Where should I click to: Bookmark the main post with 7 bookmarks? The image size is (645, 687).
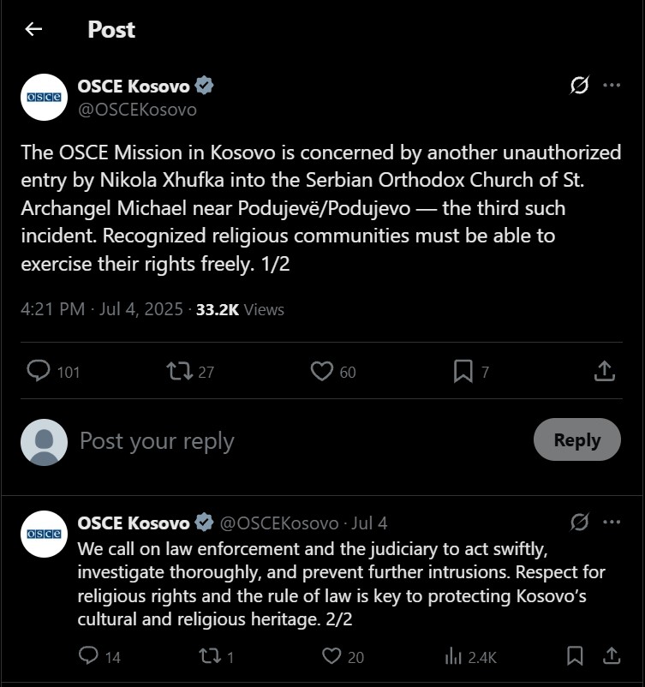pyautogui.click(x=463, y=371)
